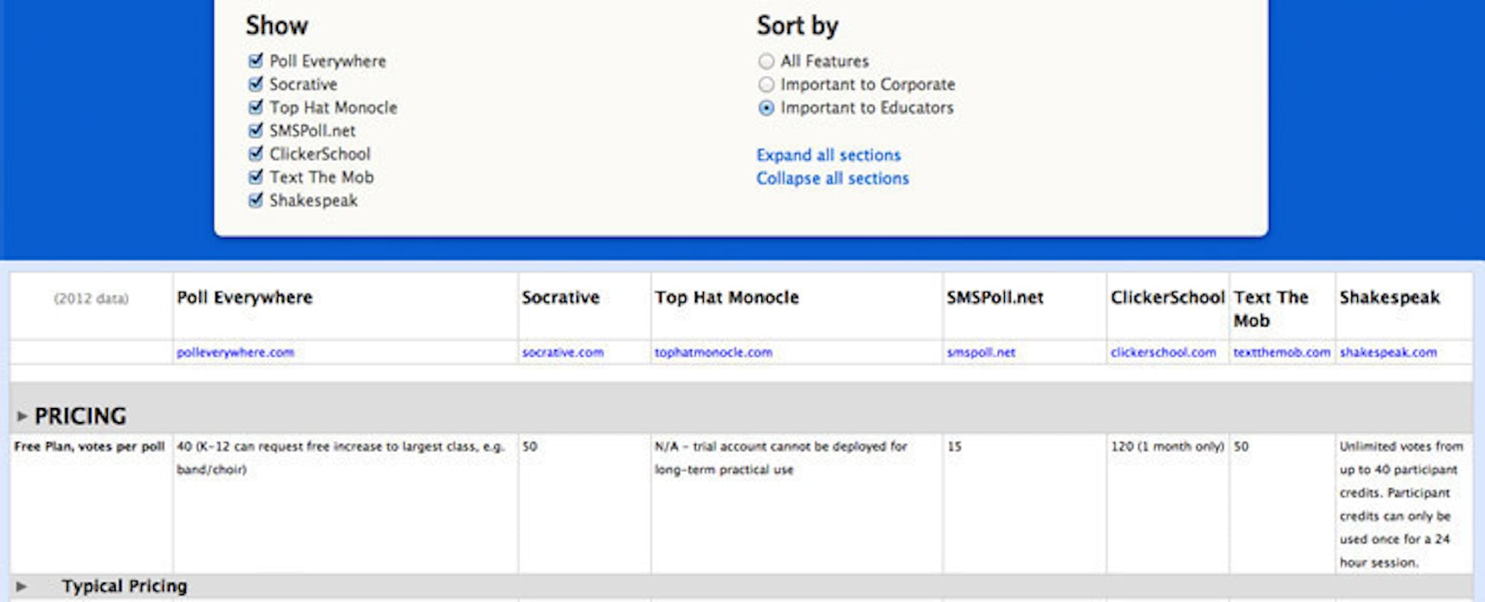The height and width of the screenshot is (602, 1485).
Task: Click the Shakespeak column header
Action: 1390,297
